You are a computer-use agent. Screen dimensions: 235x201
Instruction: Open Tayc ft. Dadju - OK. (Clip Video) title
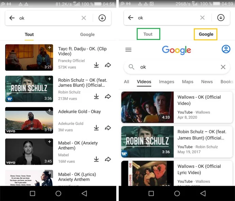[82, 51]
